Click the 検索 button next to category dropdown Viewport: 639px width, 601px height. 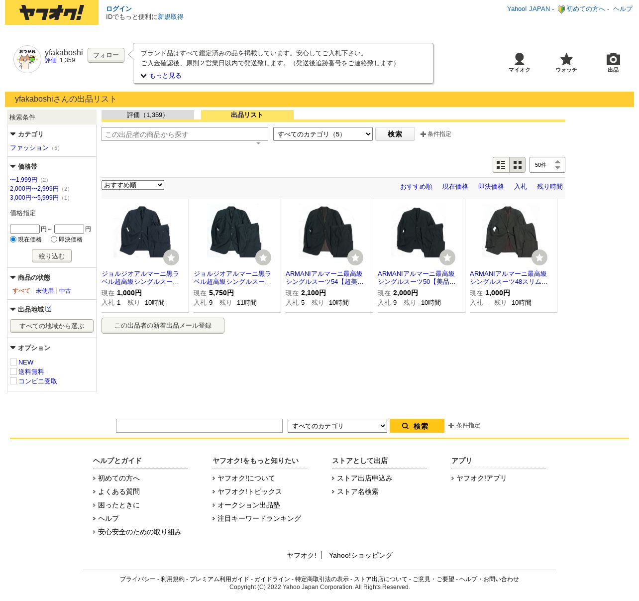pos(395,134)
